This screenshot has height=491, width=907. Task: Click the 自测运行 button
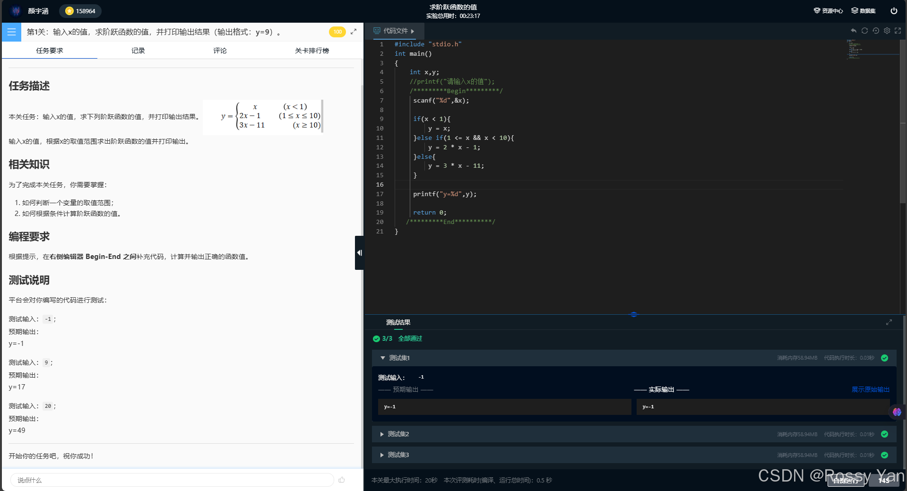click(846, 480)
